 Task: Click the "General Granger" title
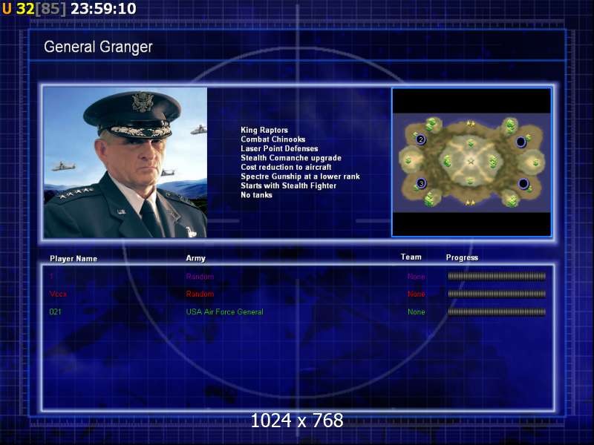(x=98, y=47)
